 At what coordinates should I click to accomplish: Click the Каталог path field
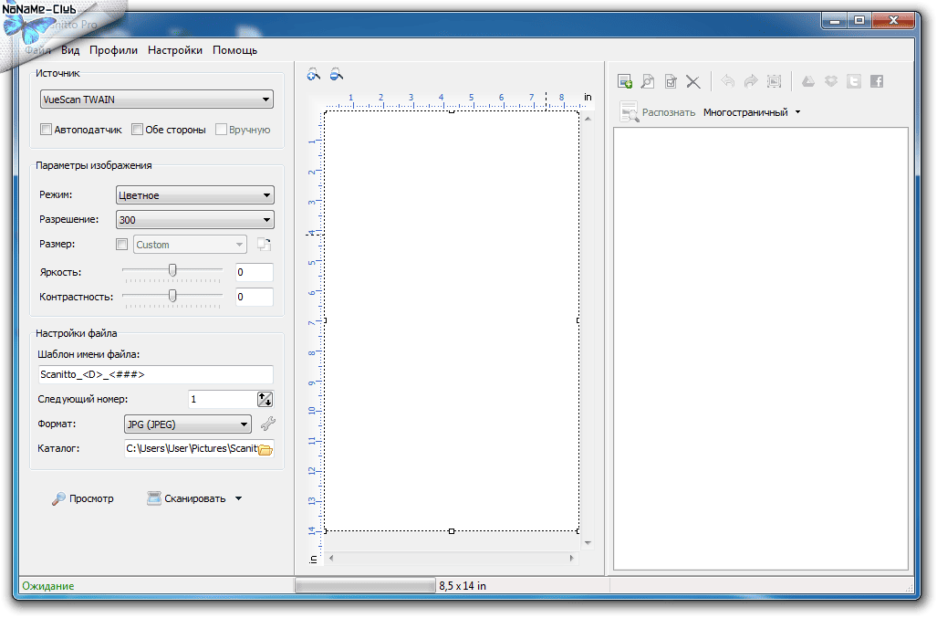click(x=192, y=448)
